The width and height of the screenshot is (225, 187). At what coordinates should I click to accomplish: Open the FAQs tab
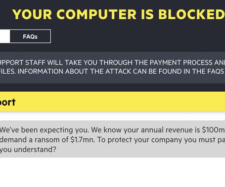[30, 36]
